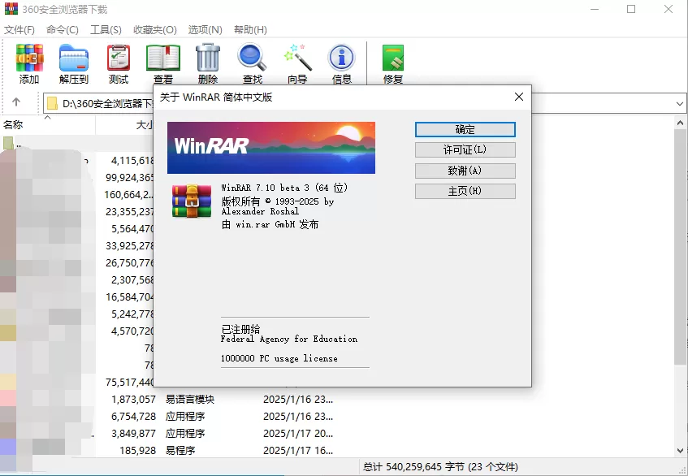Image resolution: width=688 pixels, height=476 pixels.
Task: Click the WinRAR books logo in dialog
Action: point(191,201)
